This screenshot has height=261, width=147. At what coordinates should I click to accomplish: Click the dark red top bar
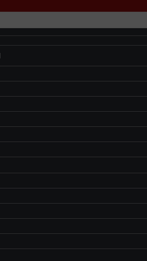coord(74,6)
